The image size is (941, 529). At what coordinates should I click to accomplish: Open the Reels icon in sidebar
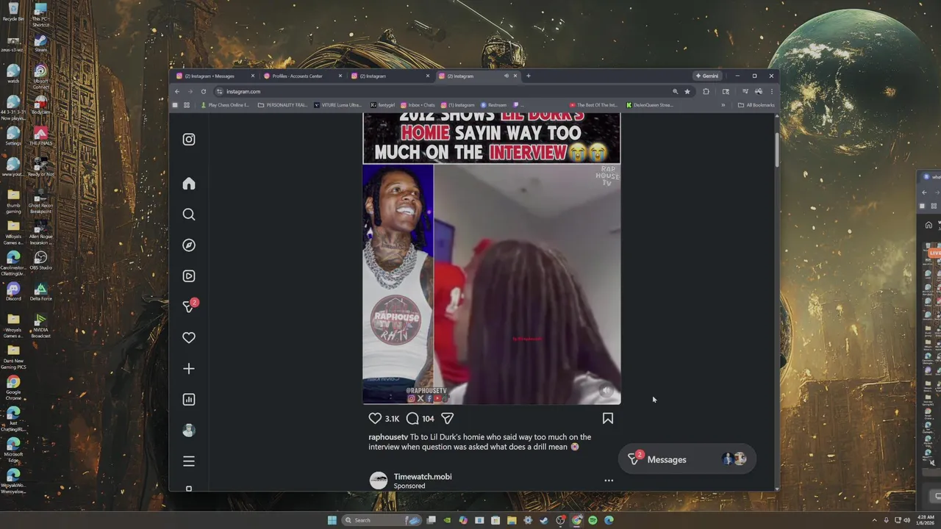click(x=189, y=276)
